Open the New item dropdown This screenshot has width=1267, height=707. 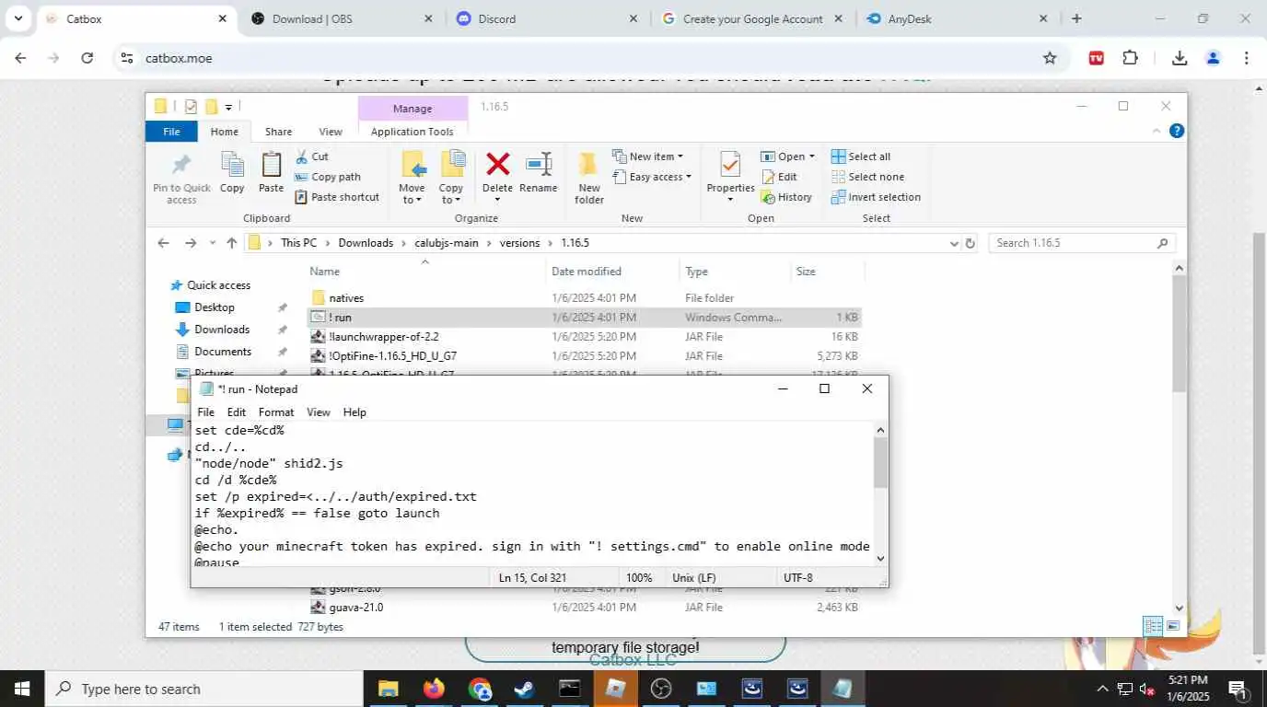pos(648,156)
